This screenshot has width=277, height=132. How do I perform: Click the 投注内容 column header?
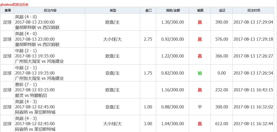50,10
